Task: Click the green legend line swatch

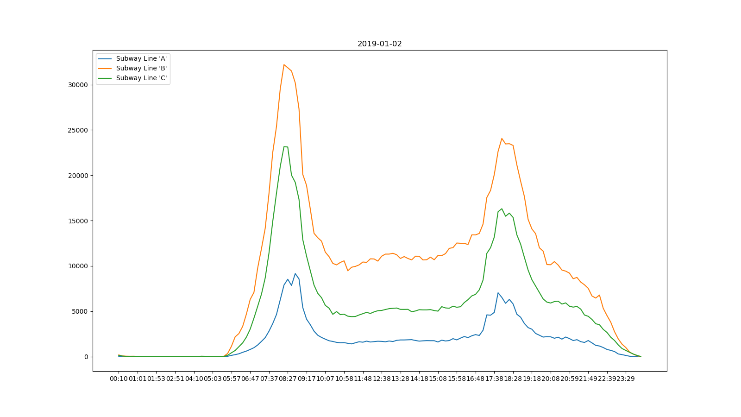Action: coord(105,78)
